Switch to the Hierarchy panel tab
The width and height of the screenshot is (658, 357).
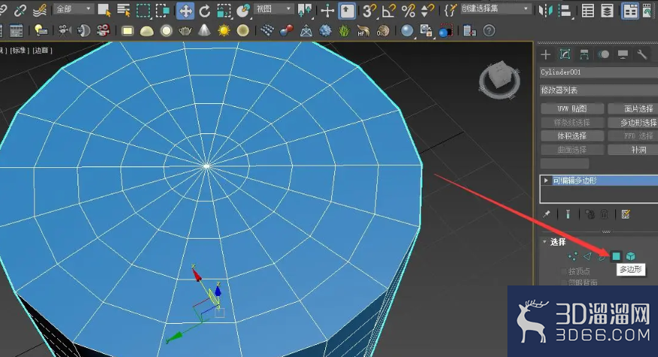584,54
